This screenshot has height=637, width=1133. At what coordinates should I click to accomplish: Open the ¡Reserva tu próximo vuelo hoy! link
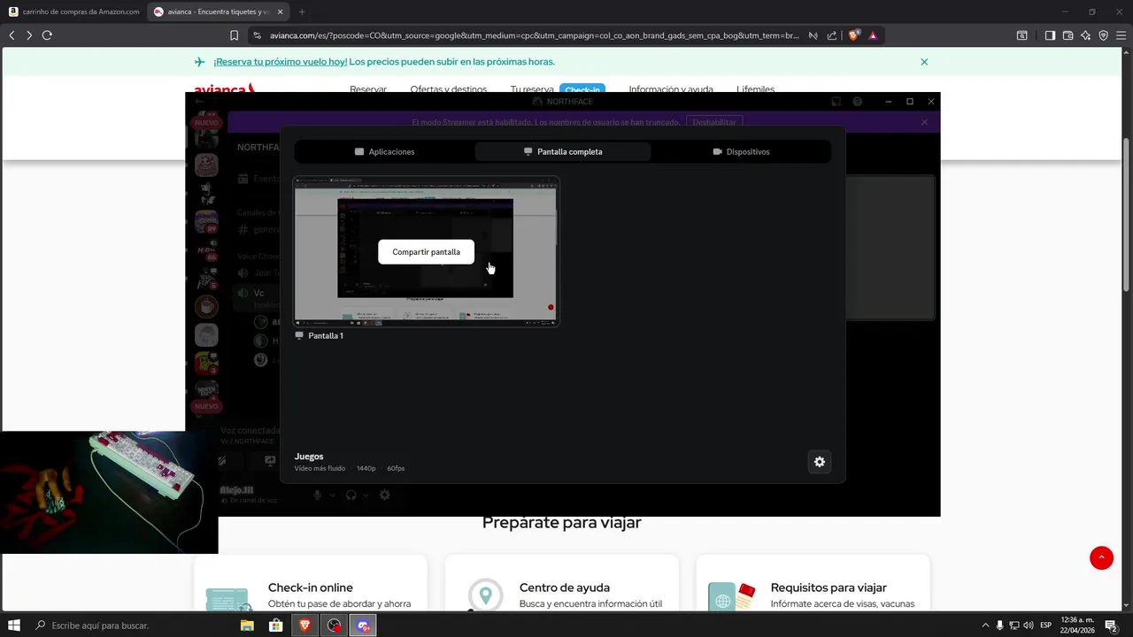click(280, 62)
